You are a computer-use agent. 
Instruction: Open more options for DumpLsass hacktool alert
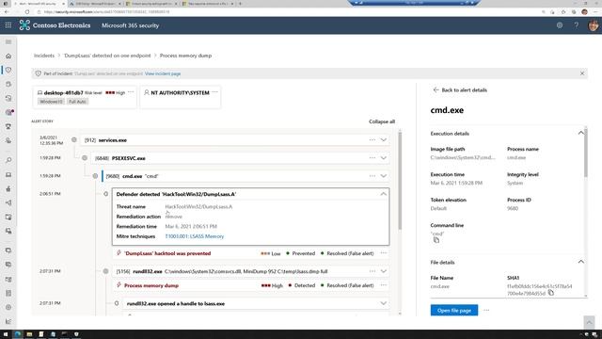click(x=384, y=253)
